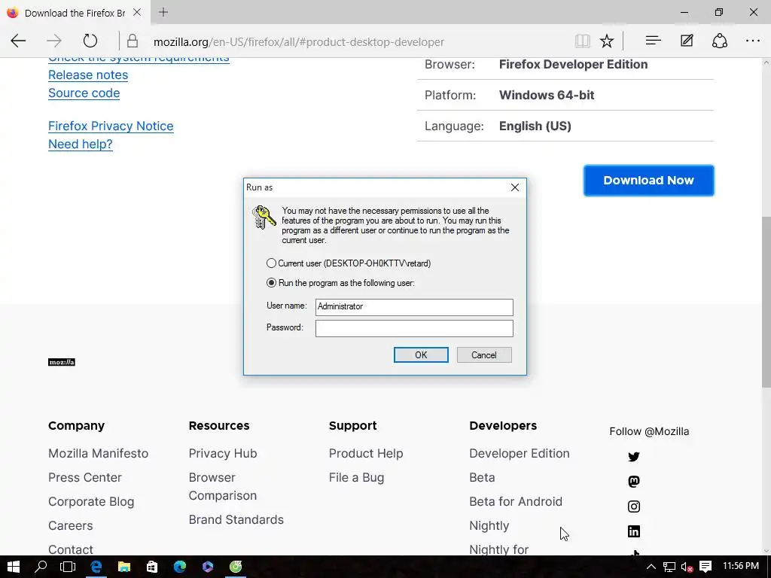
Task: Show hidden system tray icons chevron
Action: (x=651, y=567)
